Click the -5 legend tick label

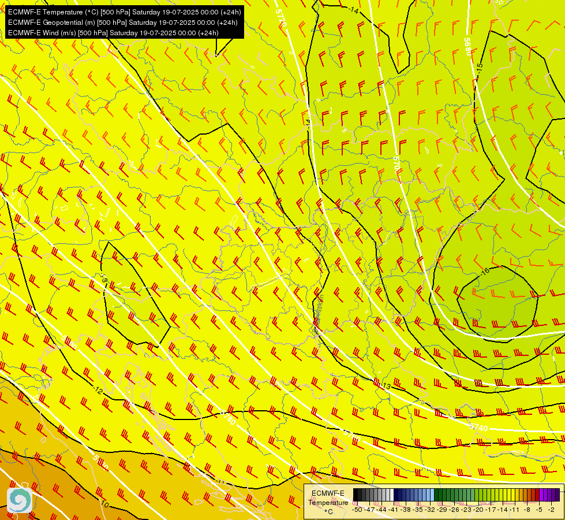click(x=540, y=510)
